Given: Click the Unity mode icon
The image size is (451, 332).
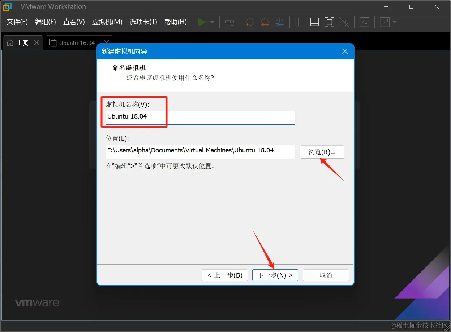Looking at the screenshot, I should (x=344, y=22).
